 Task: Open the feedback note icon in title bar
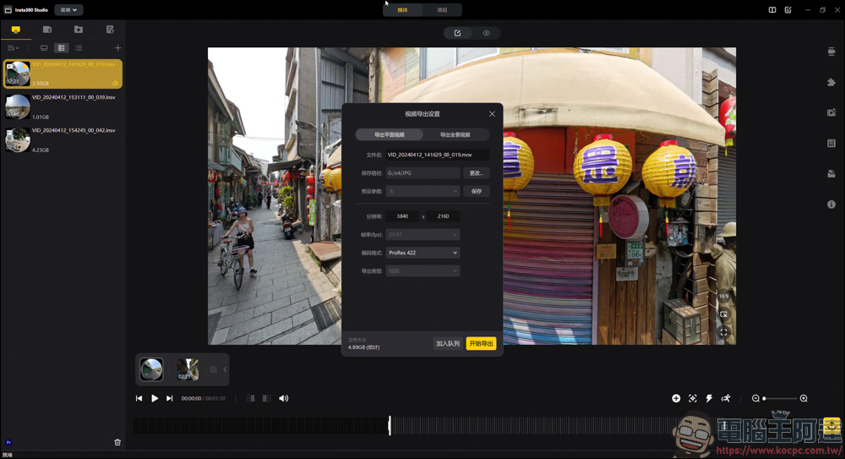coord(788,9)
